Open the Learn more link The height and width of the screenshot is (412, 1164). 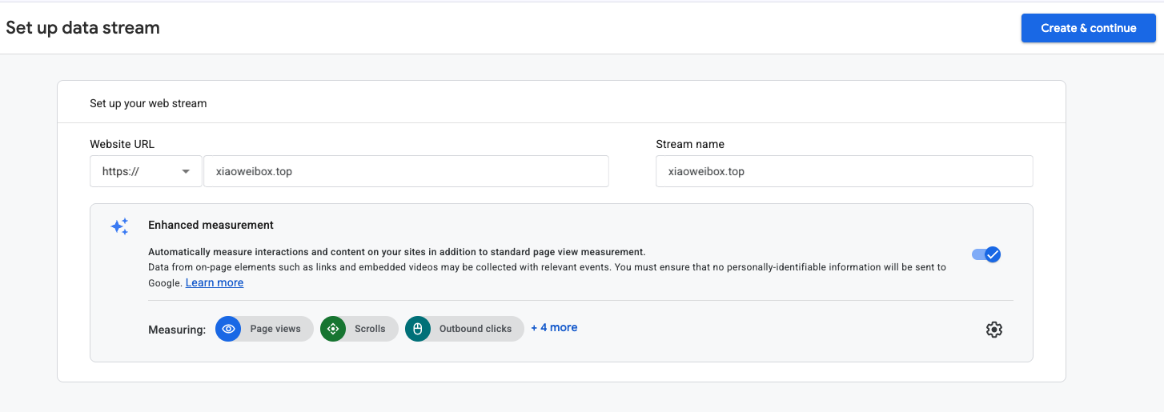[215, 282]
